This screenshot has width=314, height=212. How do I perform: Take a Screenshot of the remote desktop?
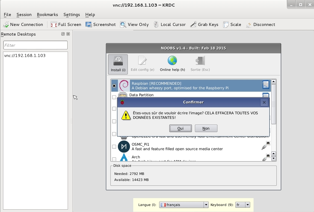[100, 24]
